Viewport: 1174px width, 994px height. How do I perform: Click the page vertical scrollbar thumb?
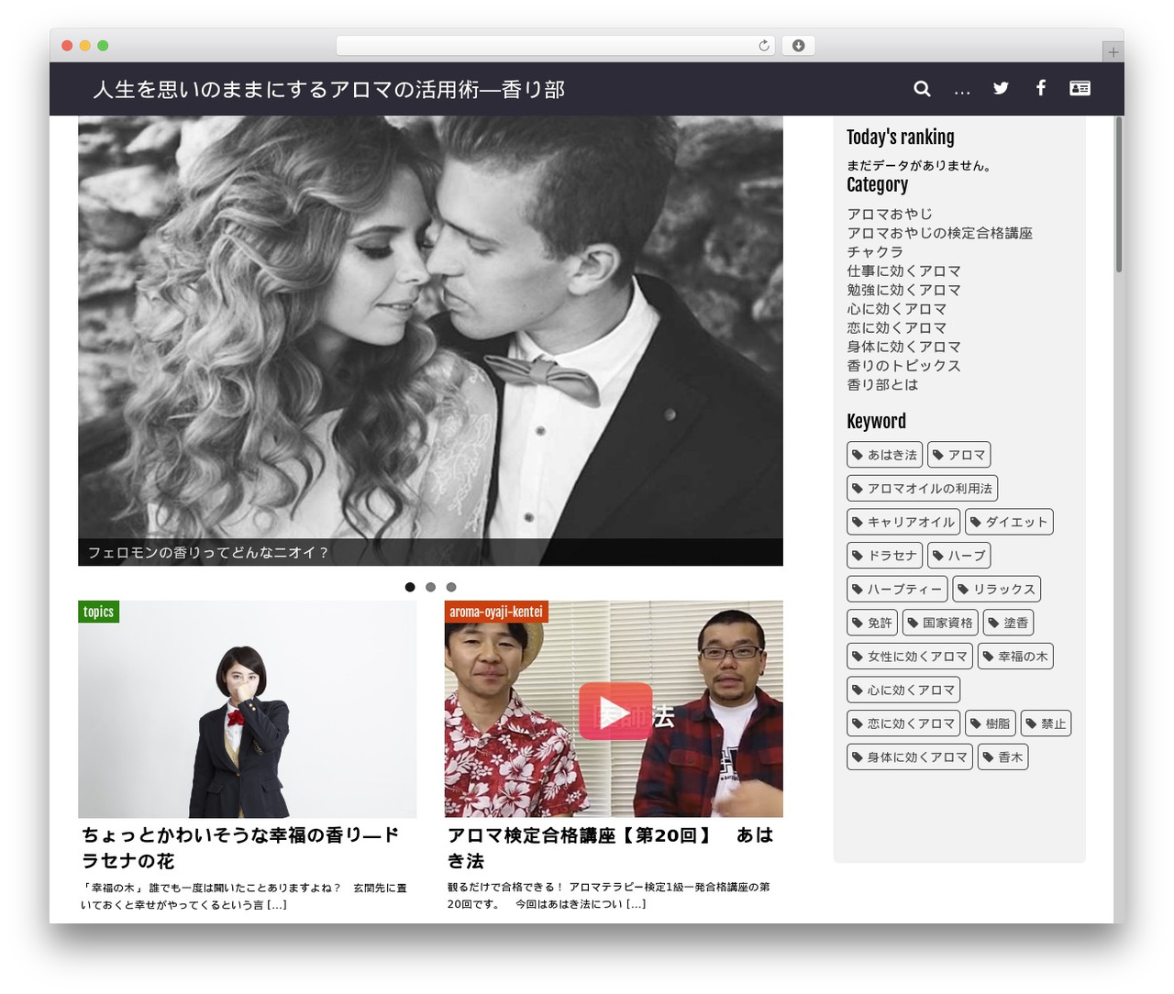(1119, 193)
